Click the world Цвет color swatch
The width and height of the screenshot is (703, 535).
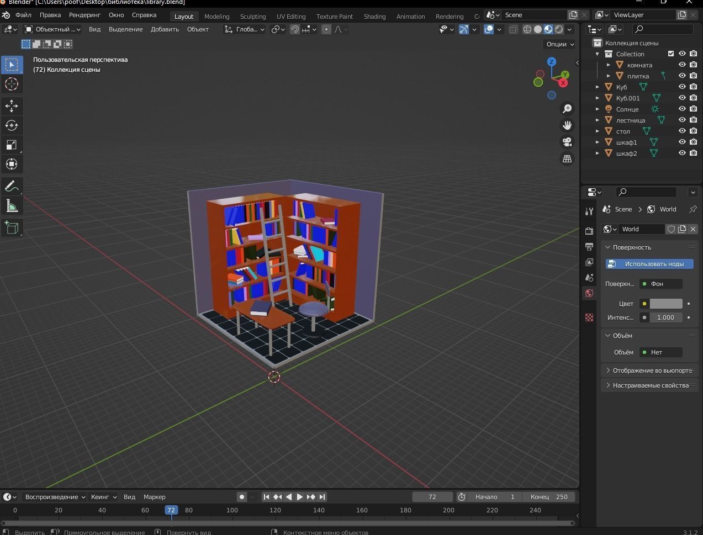666,304
